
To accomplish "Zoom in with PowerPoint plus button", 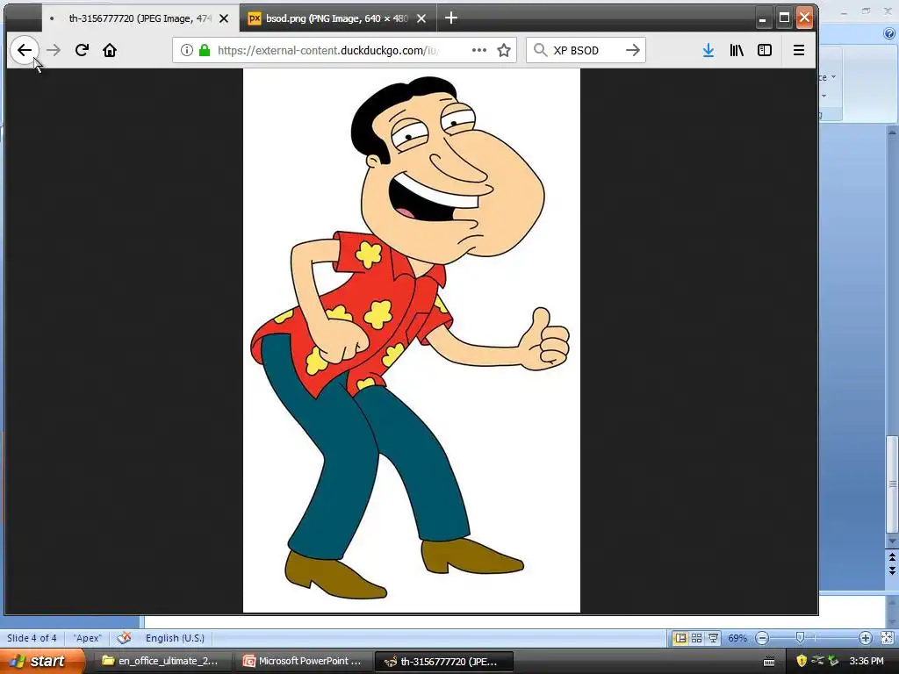I will pyautogui.click(x=865, y=638).
